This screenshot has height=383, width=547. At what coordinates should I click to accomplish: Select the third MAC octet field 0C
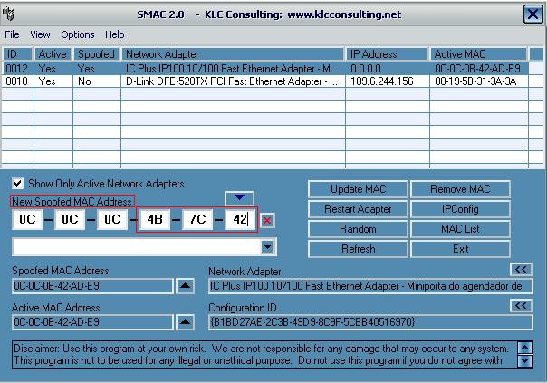point(112,219)
